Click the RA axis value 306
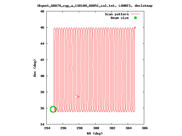Viewport: 182px width, 136px height. [145, 128]
